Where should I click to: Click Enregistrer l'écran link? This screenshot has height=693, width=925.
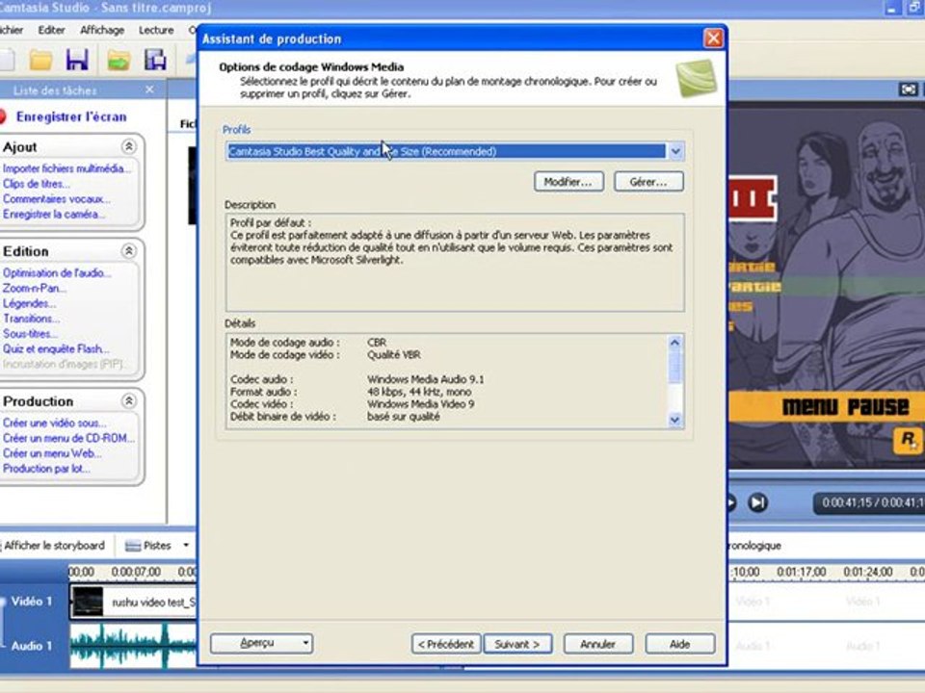[x=71, y=116]
